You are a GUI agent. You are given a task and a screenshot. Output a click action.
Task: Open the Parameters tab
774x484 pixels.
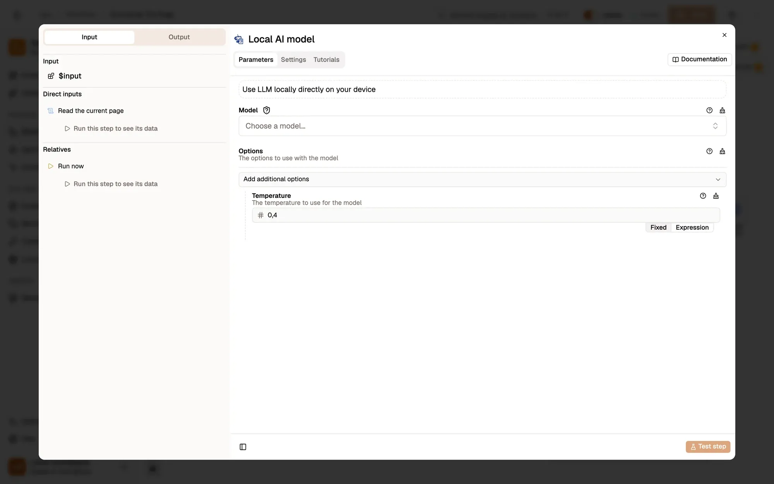[256, 60]
